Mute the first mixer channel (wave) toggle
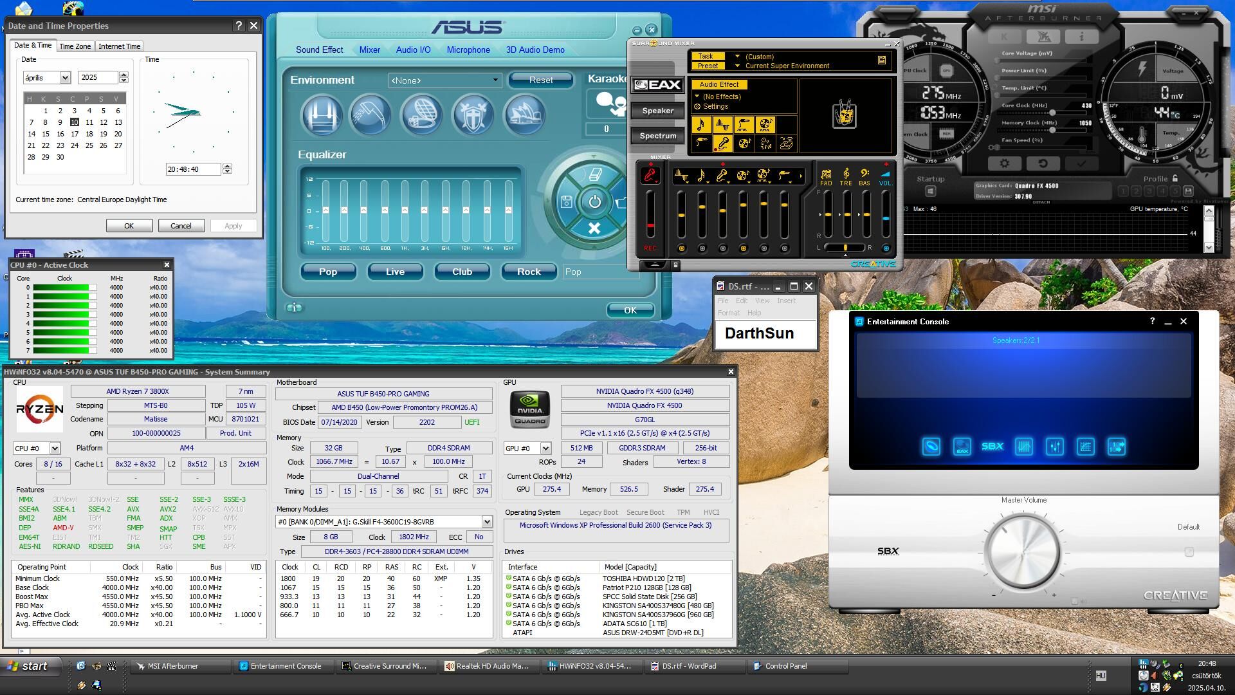The width and height of the screenshot is (1235, 695). (x=681, y=248)
